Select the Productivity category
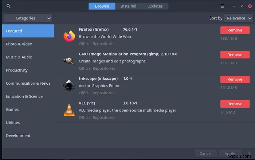The height and width of the screenshot is (160, 255). (28, 70)
